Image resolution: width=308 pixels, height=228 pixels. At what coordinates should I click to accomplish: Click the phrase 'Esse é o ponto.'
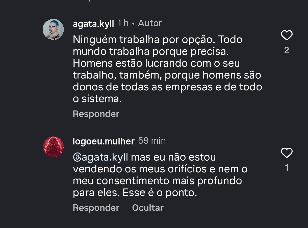point(160,193)
